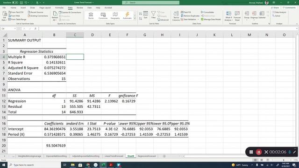Click the title bar Search box

150,3
